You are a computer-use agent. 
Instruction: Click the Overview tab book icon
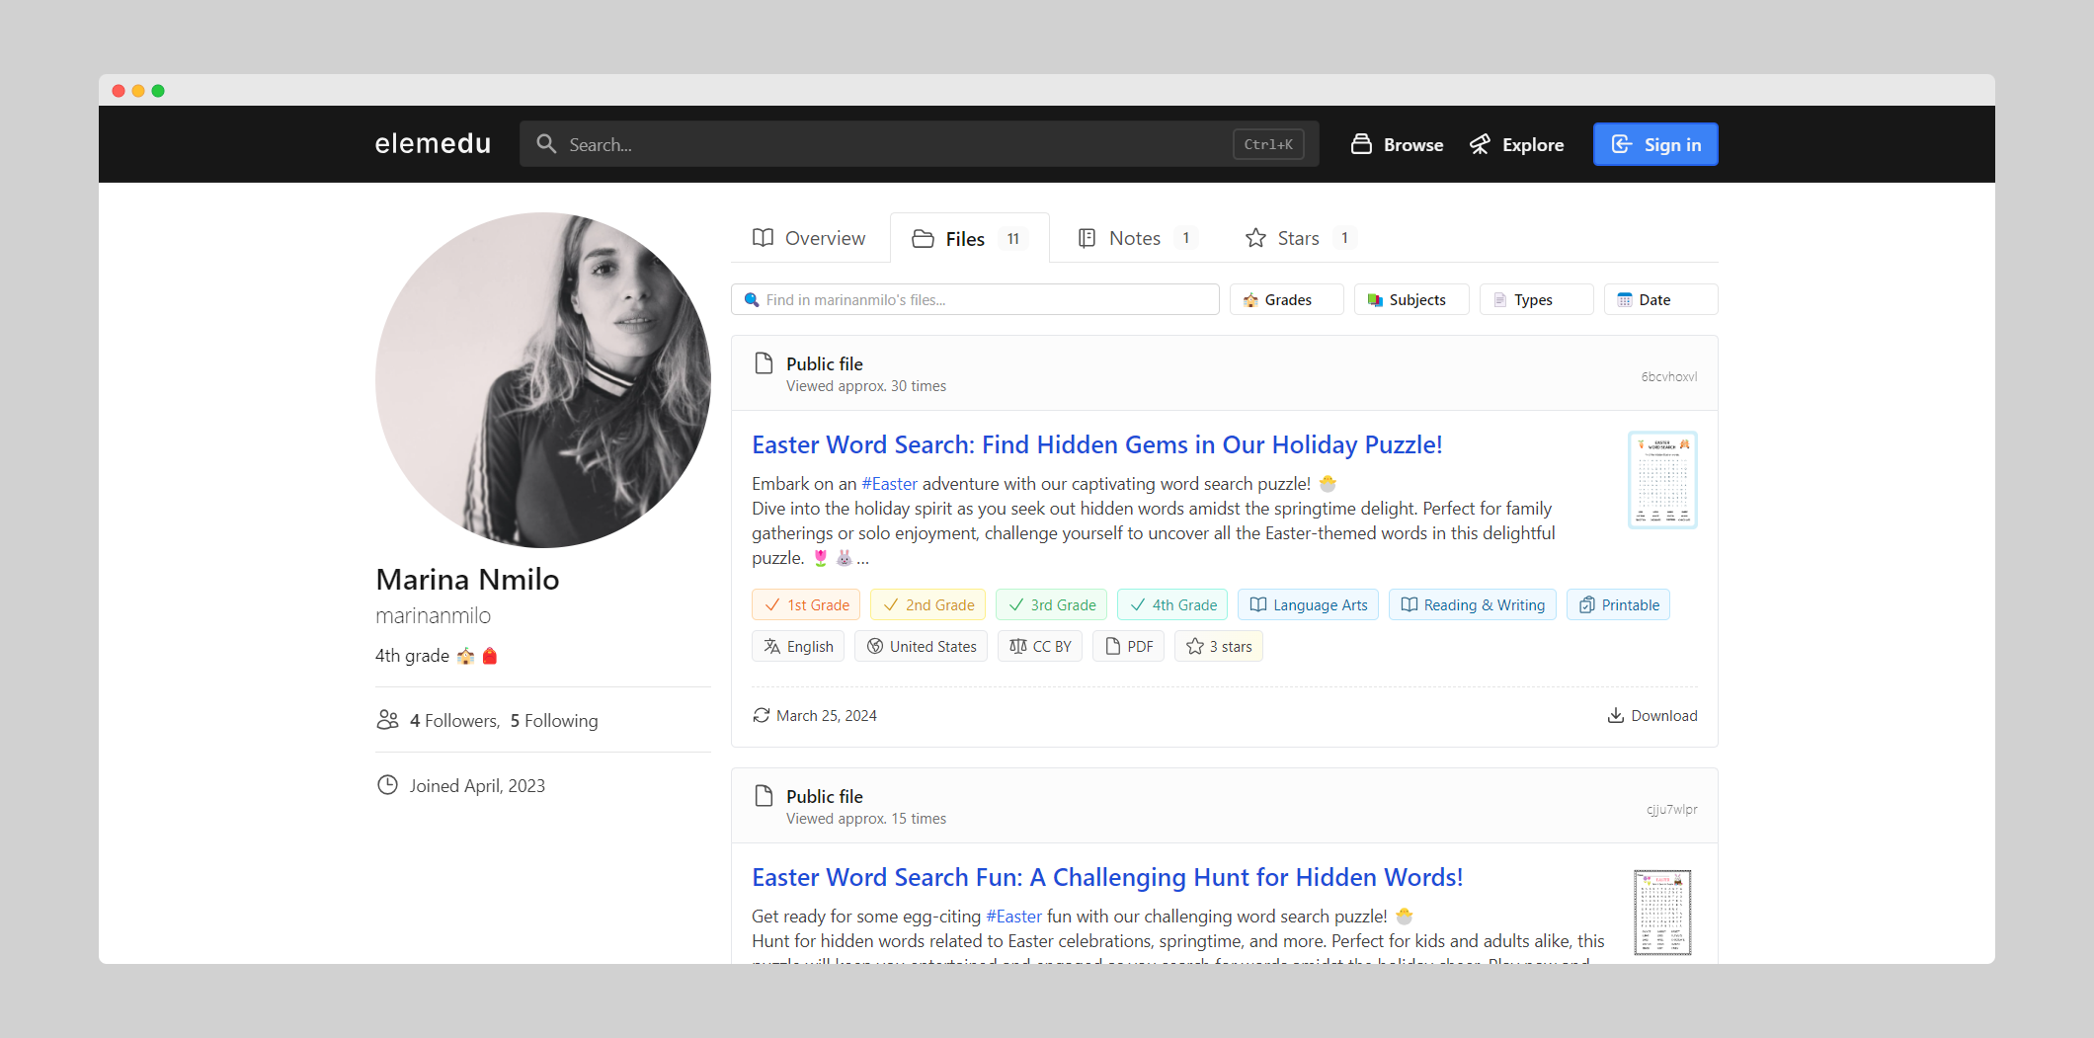click(763, 238)
